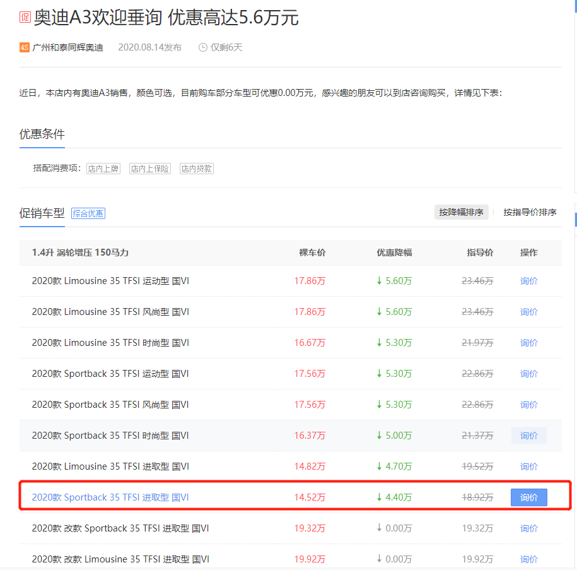577x570 pixels.
Task: Click 询价 for Sportback 35 TFSI 时尚型
Action: (x=528, y=436)
